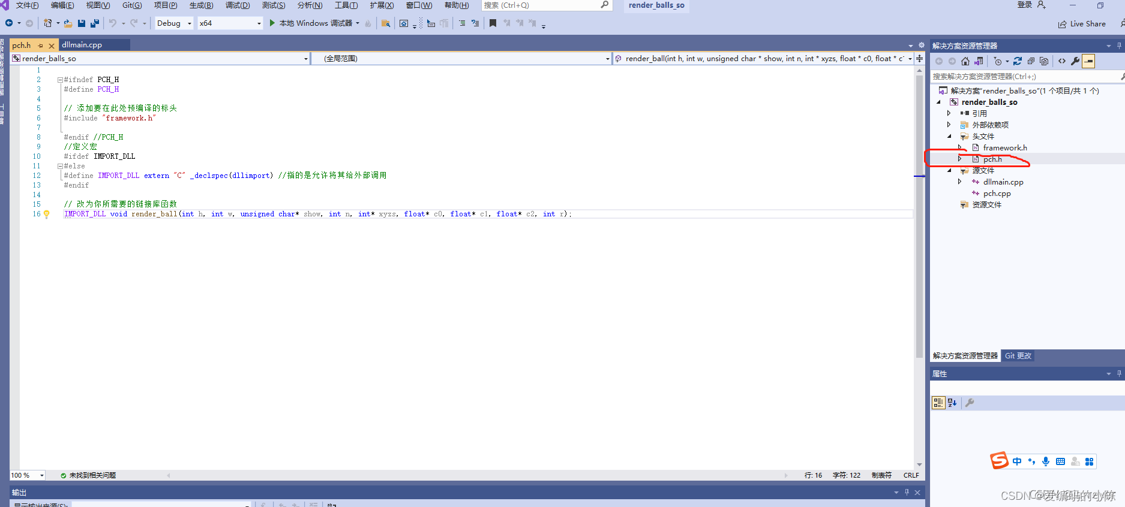This screenshot has height=507, width=1125.
Task: Open properties with Solution Explorer wrench icon
Action: (1075, 61)
